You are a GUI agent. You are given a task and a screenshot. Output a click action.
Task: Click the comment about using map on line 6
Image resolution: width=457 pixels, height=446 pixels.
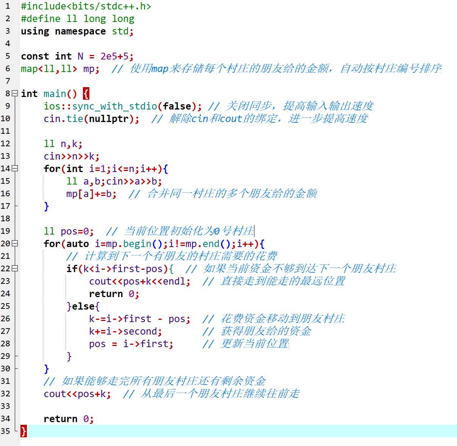tap(277, 69)
